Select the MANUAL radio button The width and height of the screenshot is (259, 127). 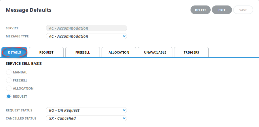point(9,72)
